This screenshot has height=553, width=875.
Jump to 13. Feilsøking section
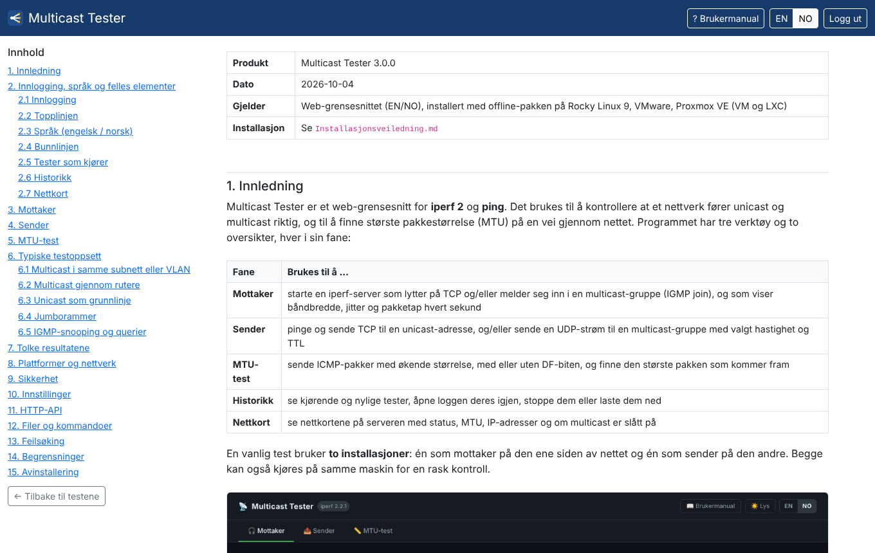point(36,441)
